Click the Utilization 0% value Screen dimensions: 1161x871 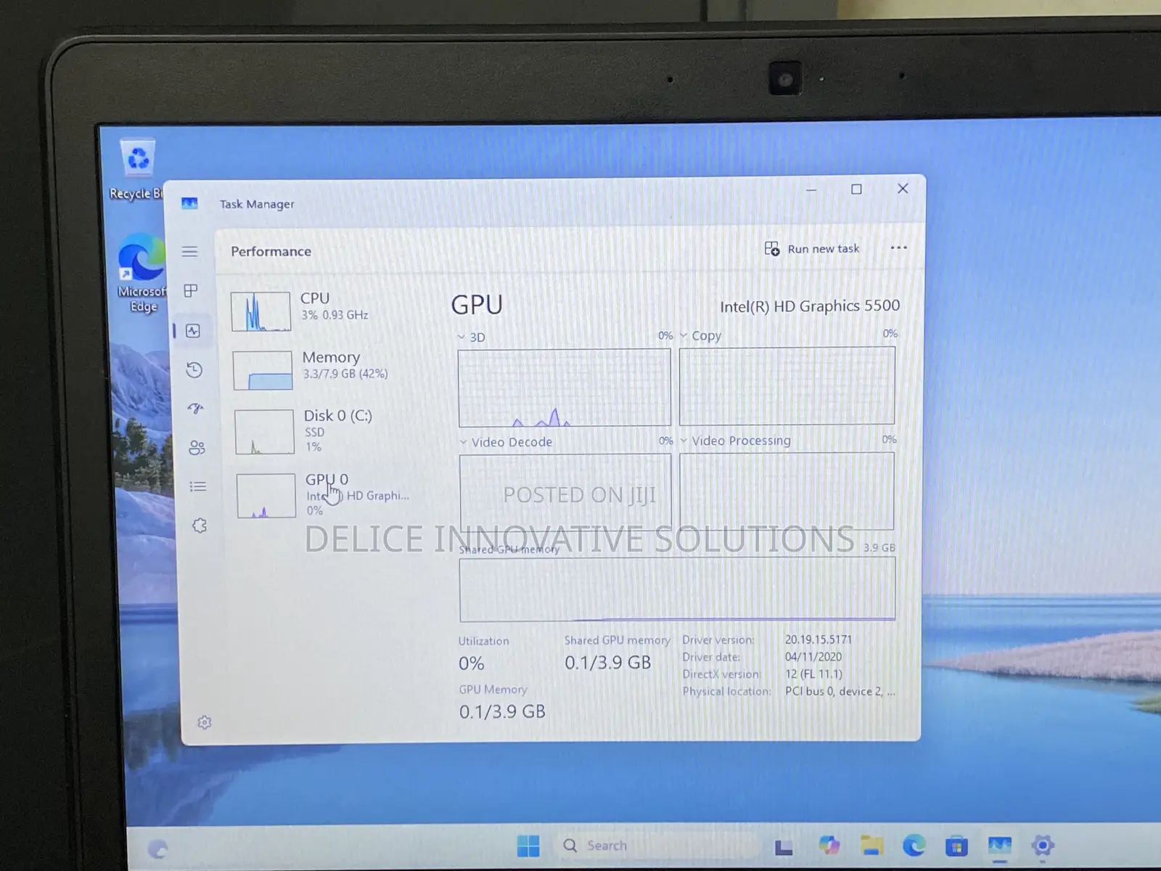click(471, 663)
